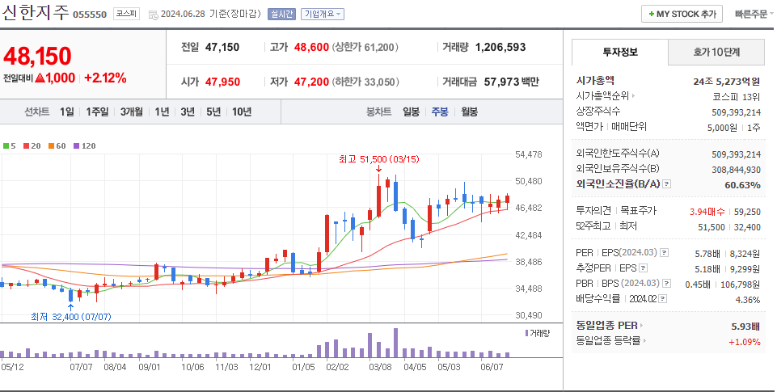The height and width of the screenshot is (392, 777).
Task: Click the red 20-period moving average legend
Action: click(32, 146)
